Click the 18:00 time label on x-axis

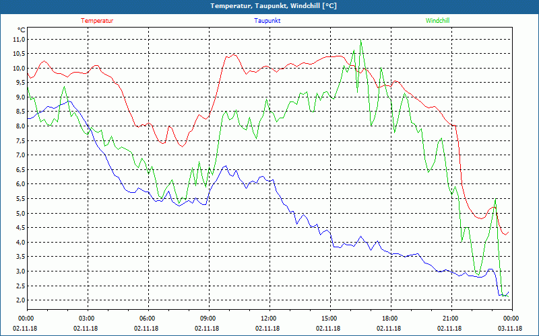point(391,319)
